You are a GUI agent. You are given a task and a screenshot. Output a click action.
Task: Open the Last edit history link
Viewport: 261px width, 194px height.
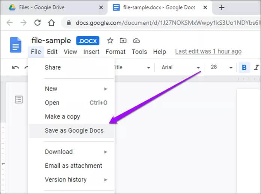[x=208, y=52]
